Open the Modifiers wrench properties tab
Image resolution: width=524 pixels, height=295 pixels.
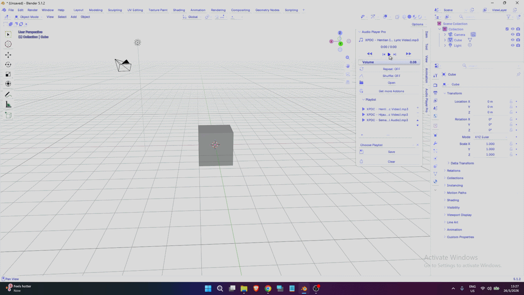(435, 143)
